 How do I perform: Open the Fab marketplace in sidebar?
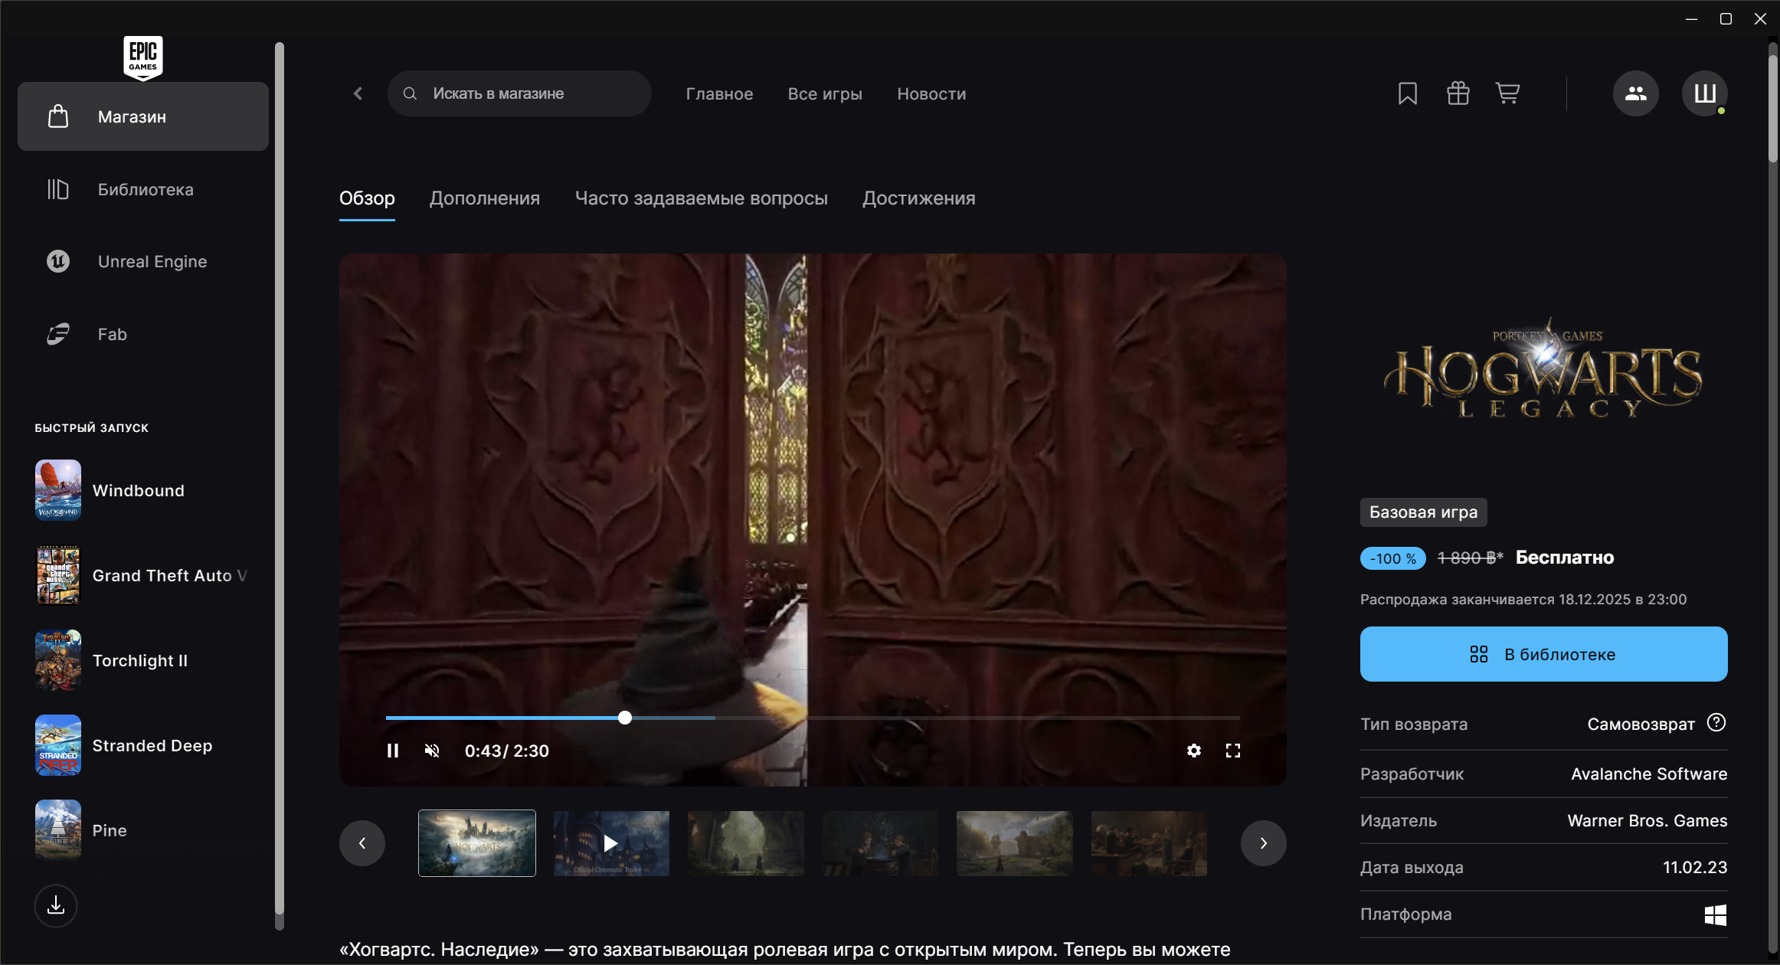pos(112,334)
